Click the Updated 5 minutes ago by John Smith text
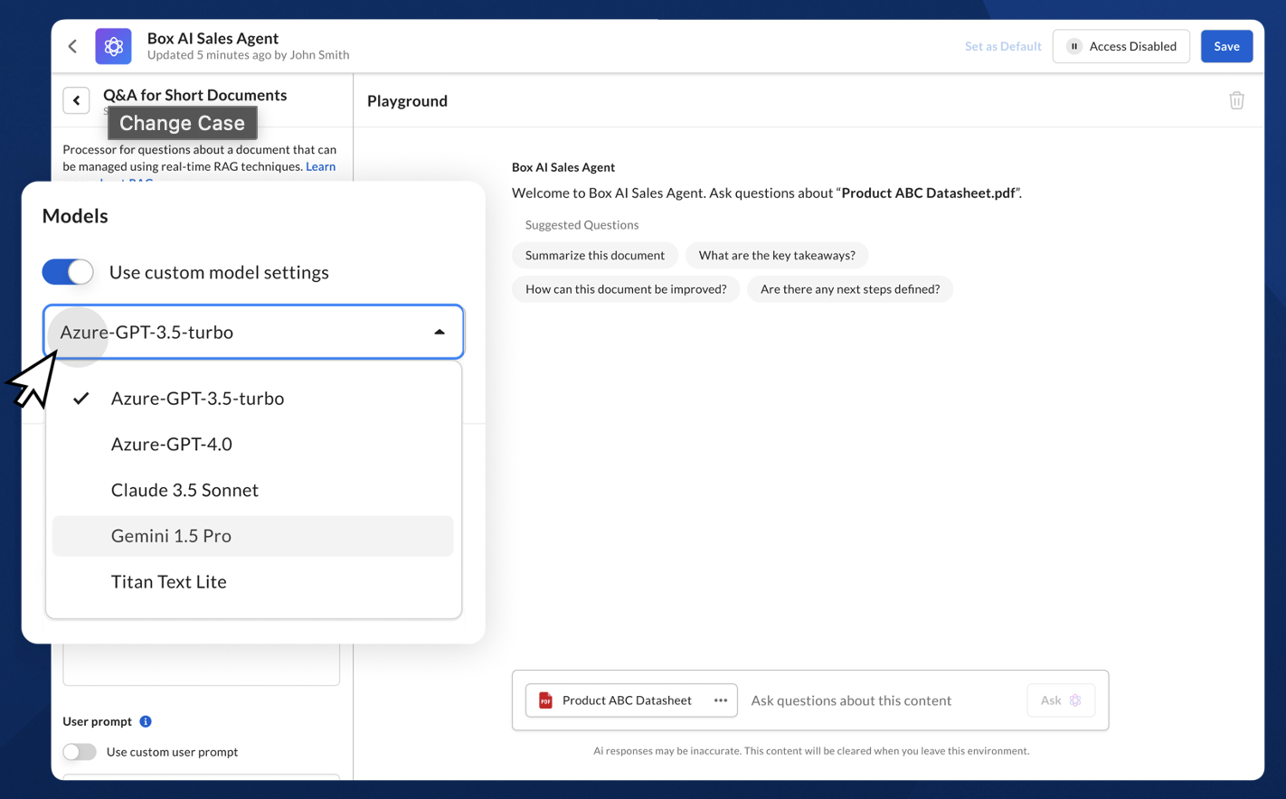The image size is (1286, 799). 248,55
